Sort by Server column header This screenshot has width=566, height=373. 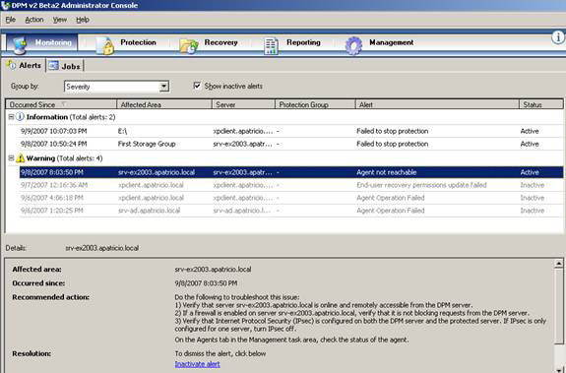(243, 104)
